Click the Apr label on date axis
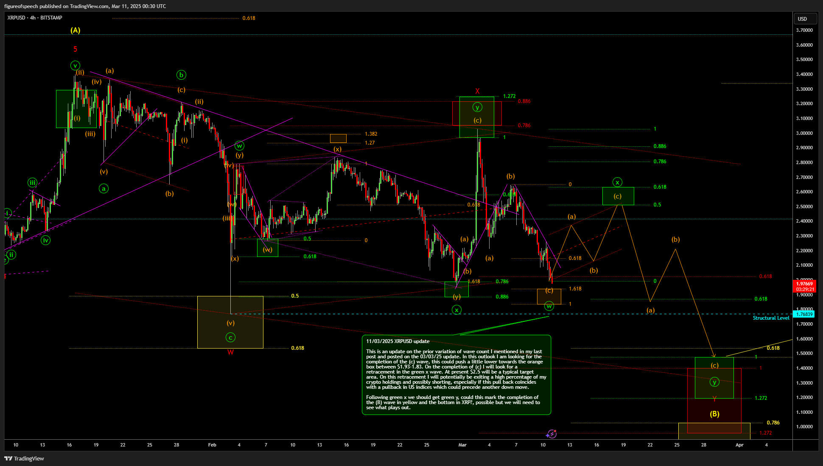This screenshot has width=823, height=466. [x=739, y=445]
